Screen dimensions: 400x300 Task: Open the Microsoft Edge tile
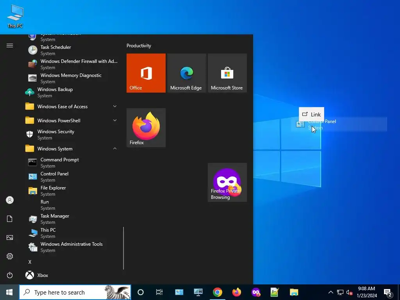click(x=186, y=73)
